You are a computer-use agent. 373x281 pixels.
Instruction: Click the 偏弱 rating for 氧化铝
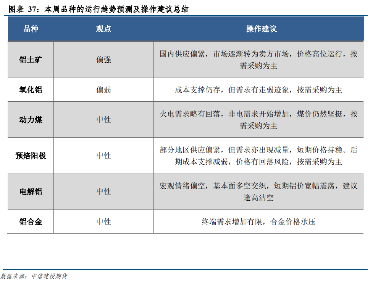(103, 90)
